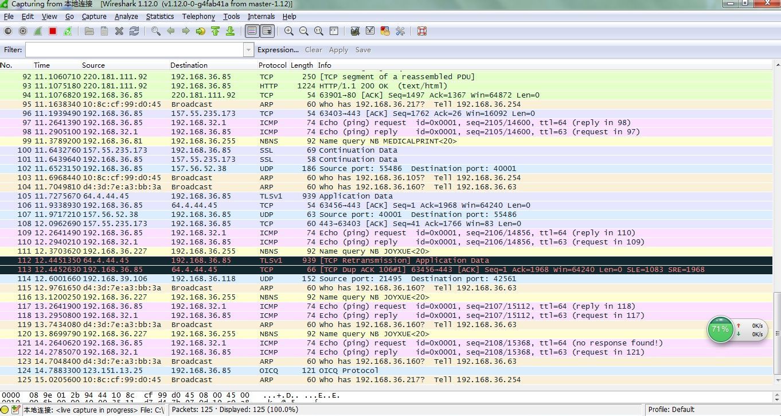The width and height of the screenshot is (781, 416).
Task: Click the expert info indicator in status bar
Action: [x=6, y=410]
